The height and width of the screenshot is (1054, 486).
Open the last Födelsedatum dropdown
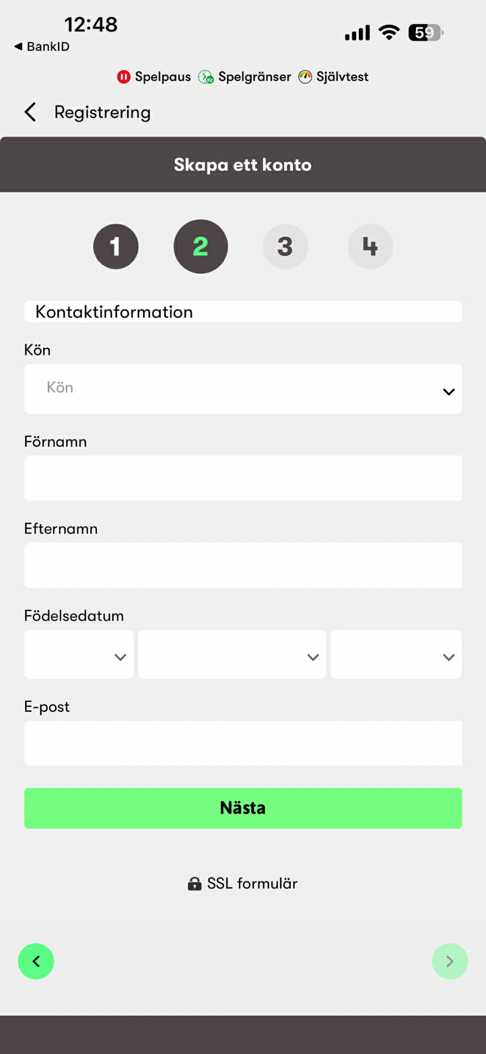396,655
